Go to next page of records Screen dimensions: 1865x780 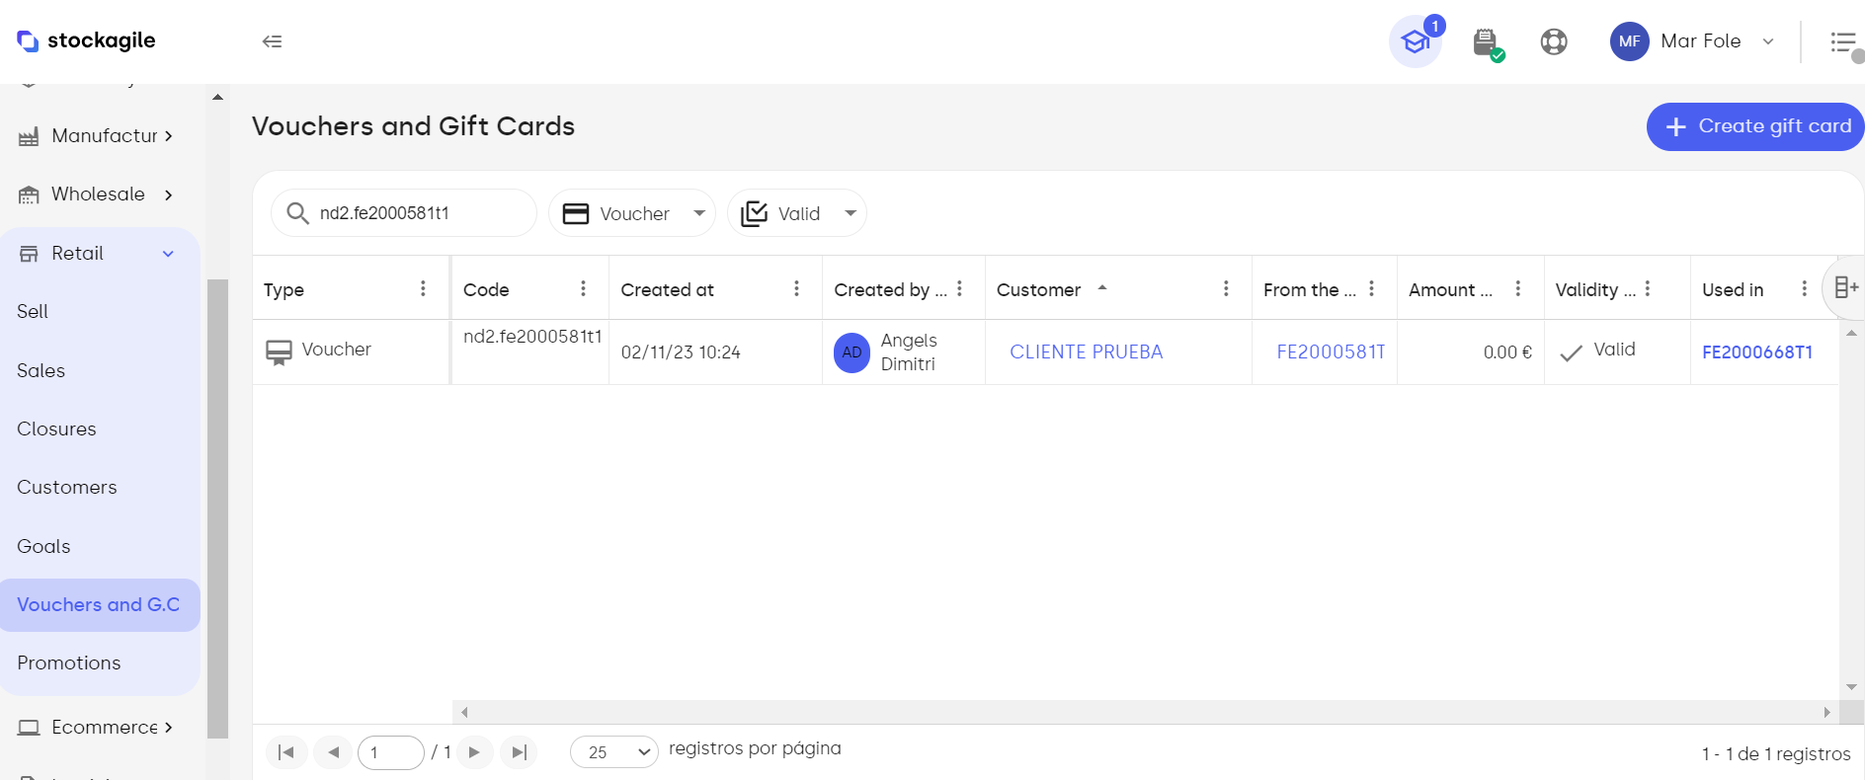pos(474,752)
